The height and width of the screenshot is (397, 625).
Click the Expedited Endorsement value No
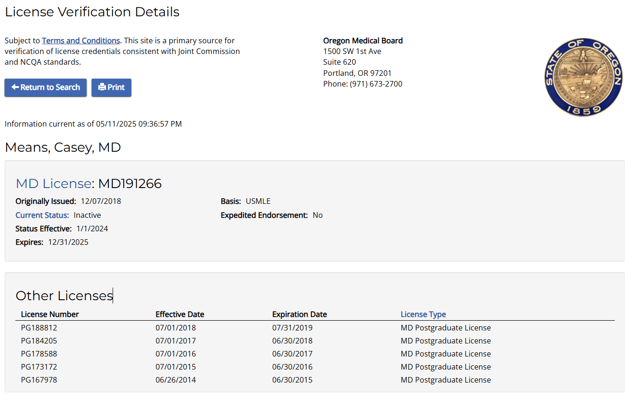click(x=318, y=215)
